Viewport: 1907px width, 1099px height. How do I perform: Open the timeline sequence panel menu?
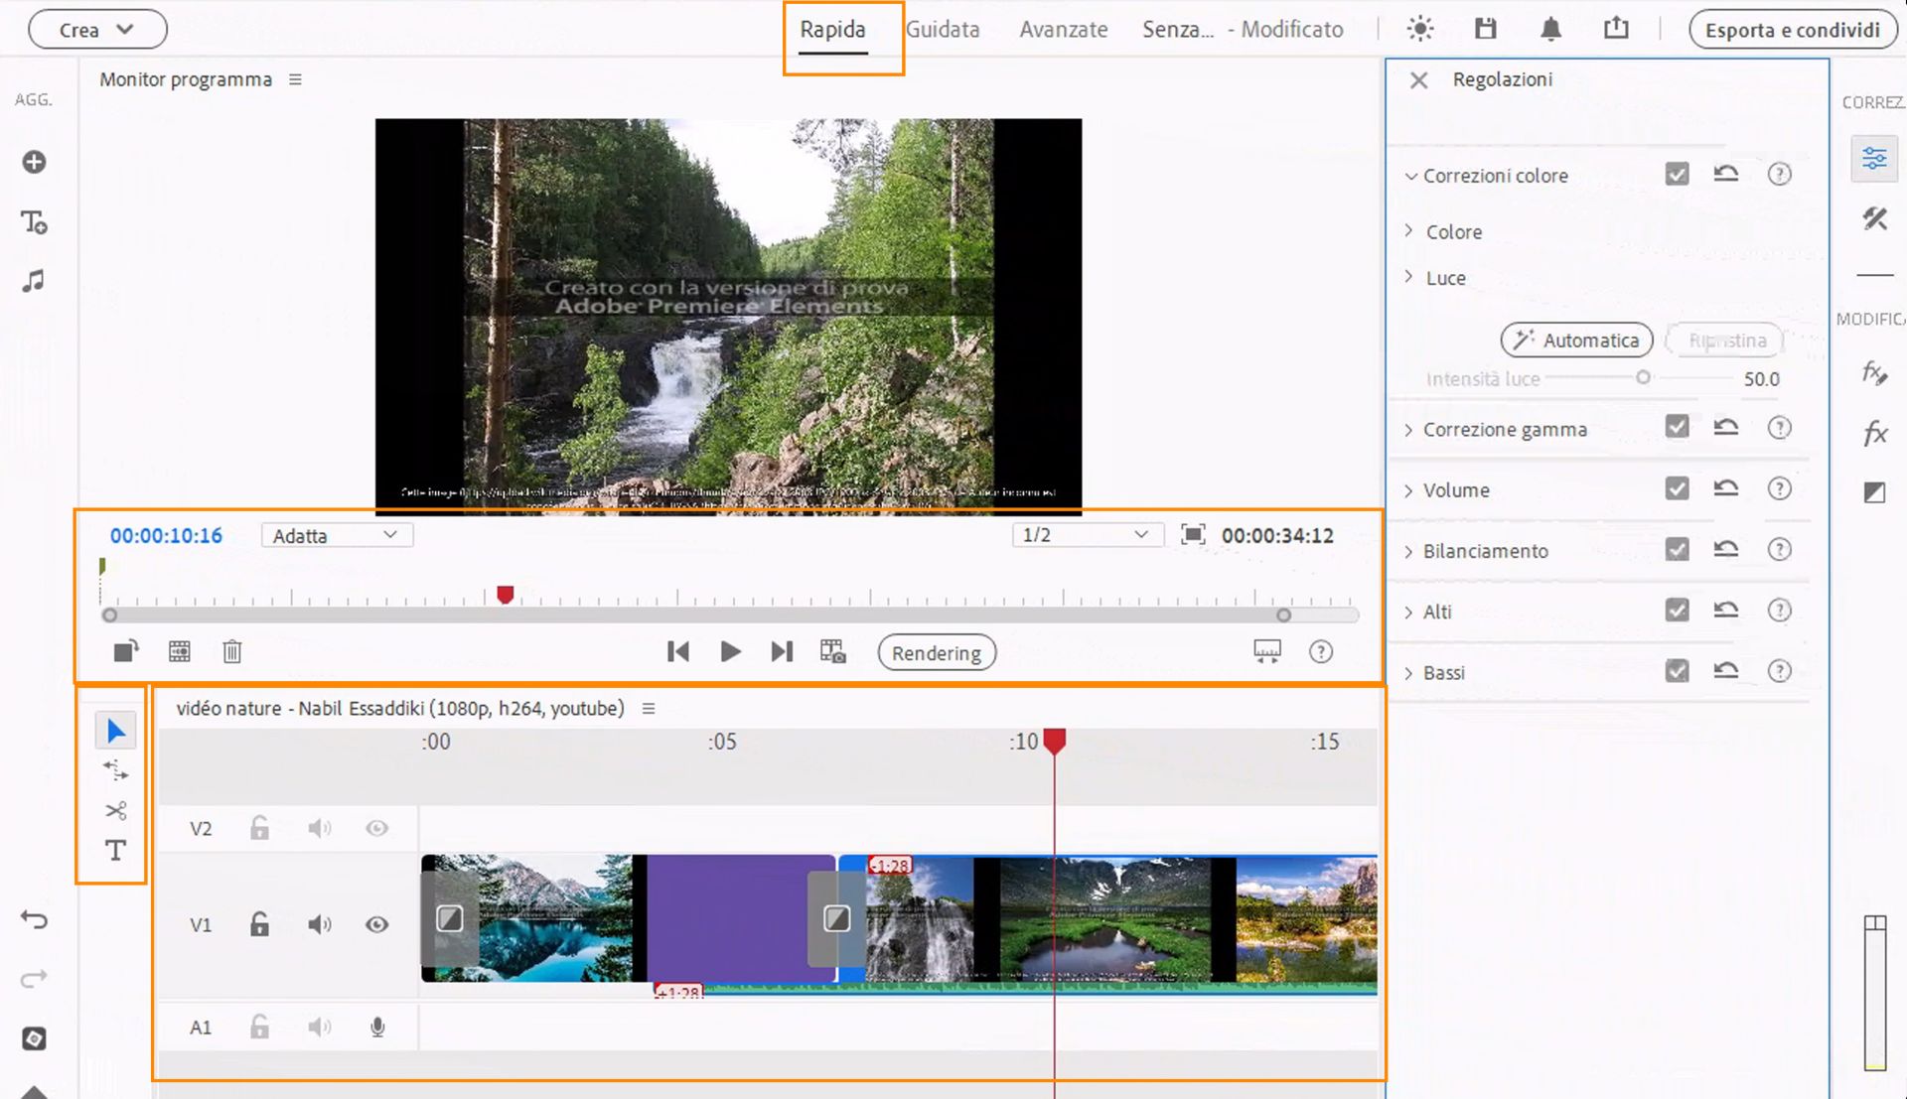pos(649,709)
